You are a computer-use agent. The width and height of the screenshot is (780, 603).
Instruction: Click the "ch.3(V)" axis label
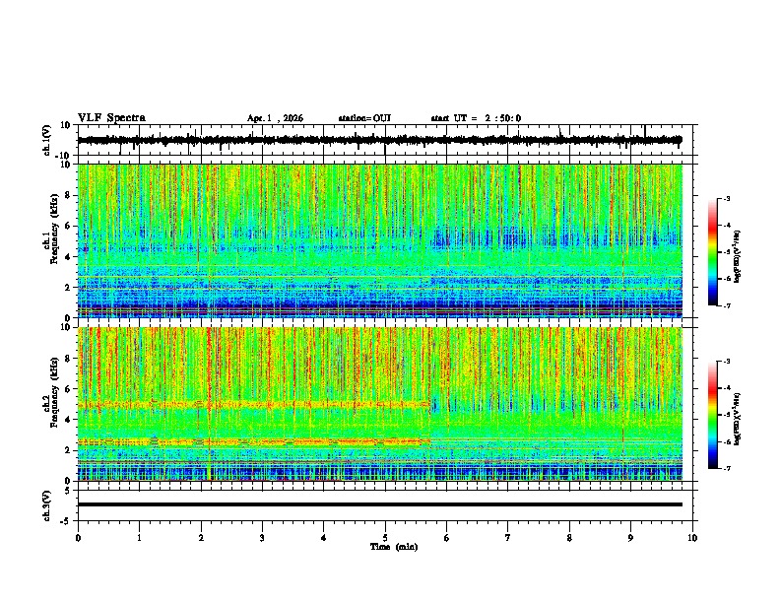click(47, 506)
